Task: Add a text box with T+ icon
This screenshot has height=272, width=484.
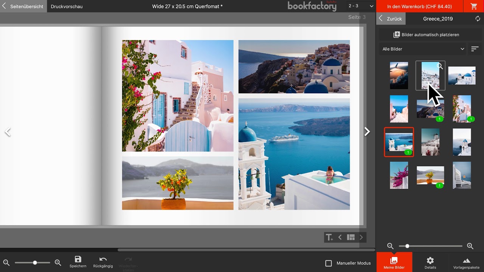Action: tap(329, 237)
